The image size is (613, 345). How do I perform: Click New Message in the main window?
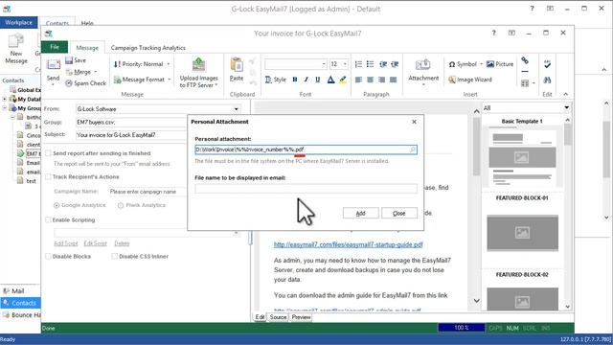(16, 49)
